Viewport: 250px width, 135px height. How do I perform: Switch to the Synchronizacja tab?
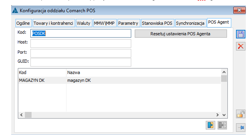(190, 23)
